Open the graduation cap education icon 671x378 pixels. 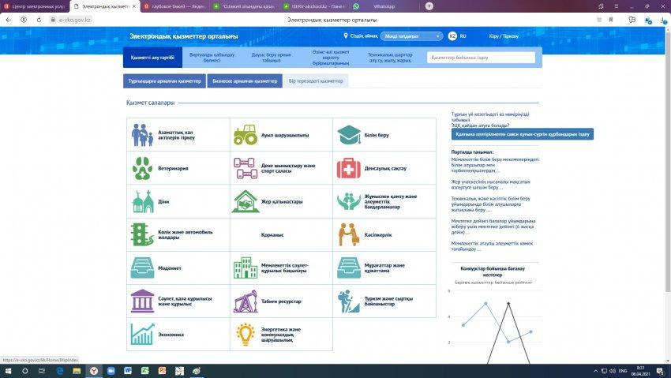349,135
